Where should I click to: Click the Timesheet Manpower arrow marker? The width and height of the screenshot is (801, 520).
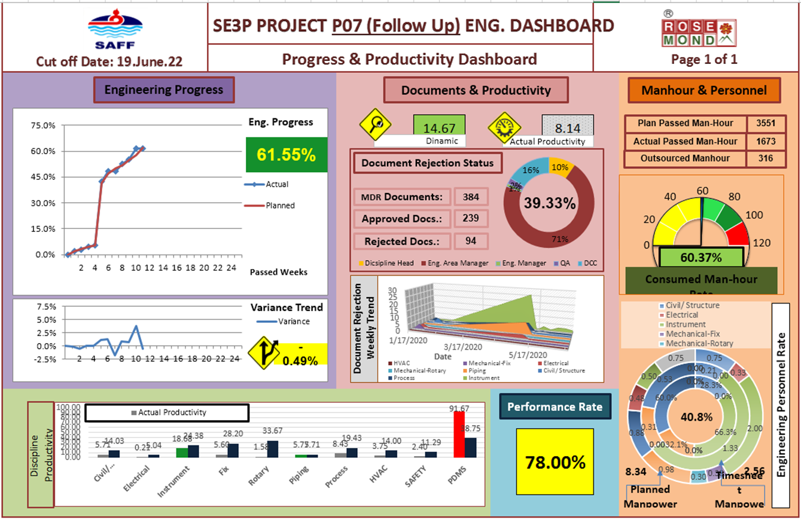click(723, 466)
